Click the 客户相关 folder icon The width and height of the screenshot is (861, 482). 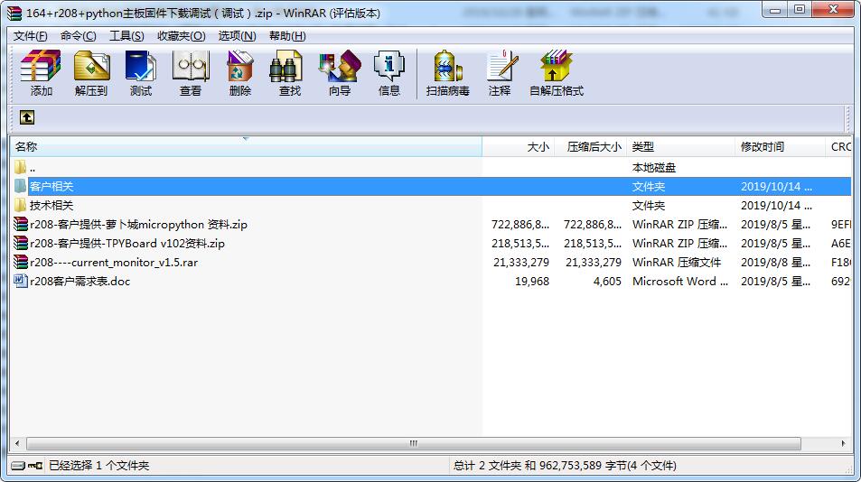[x=20, y=186]
